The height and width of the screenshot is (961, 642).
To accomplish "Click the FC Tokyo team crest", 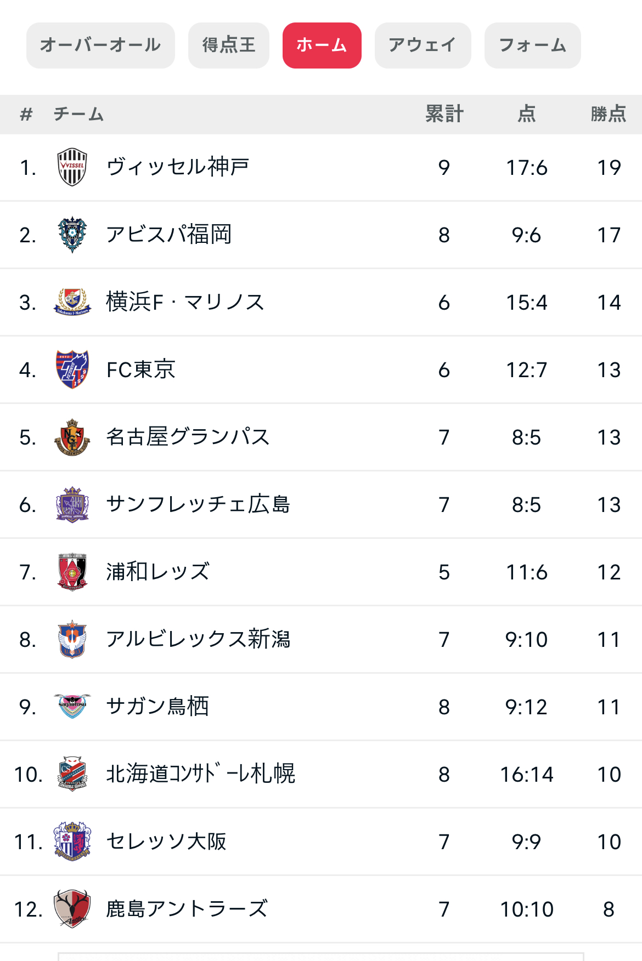I will [72, 369].
